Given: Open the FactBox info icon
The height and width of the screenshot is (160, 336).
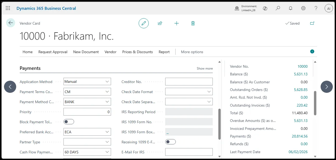Looking at the screenshot, I should [x=312, y=51].
